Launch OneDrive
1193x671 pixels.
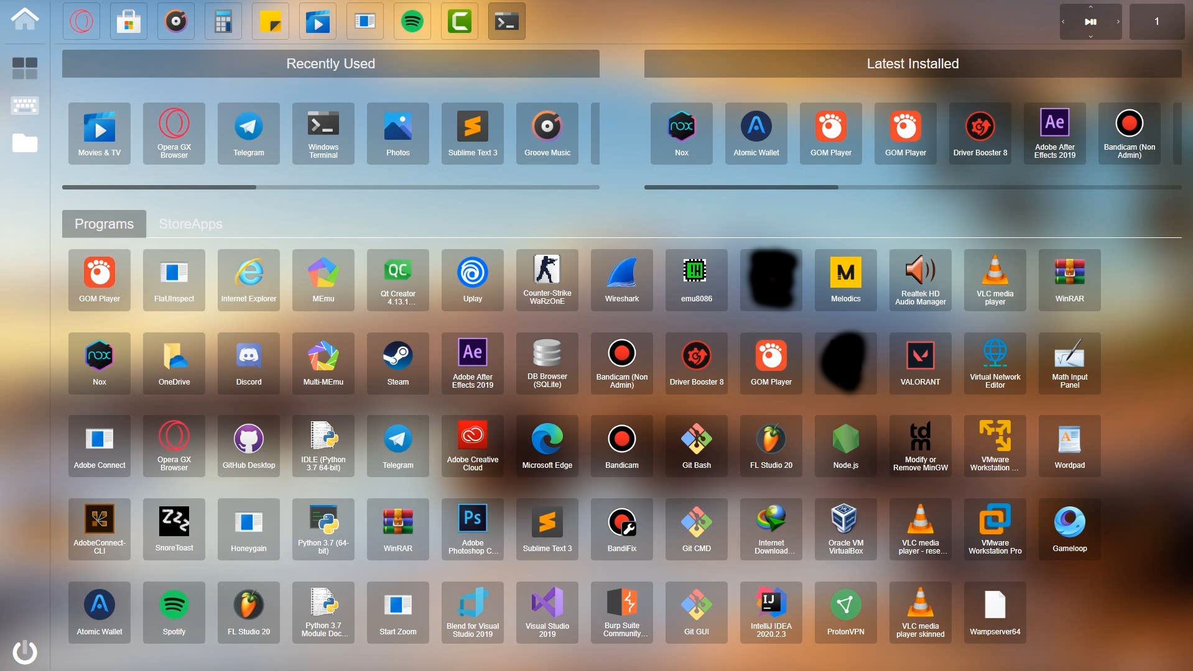pyautogui.click(x=174, y=363)
